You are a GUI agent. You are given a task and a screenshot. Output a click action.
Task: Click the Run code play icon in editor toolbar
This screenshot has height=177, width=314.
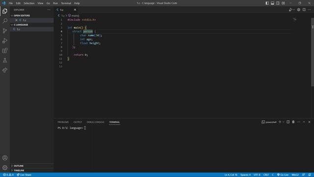(x=290, y=10)
